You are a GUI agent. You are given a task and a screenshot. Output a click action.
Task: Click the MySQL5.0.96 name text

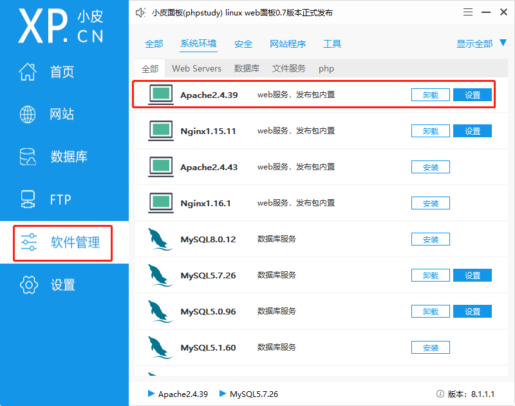(208, 312)
